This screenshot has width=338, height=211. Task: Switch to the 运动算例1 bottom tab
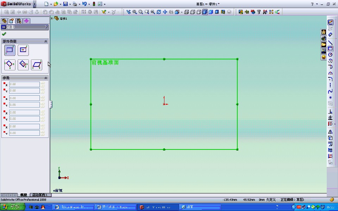40,195
